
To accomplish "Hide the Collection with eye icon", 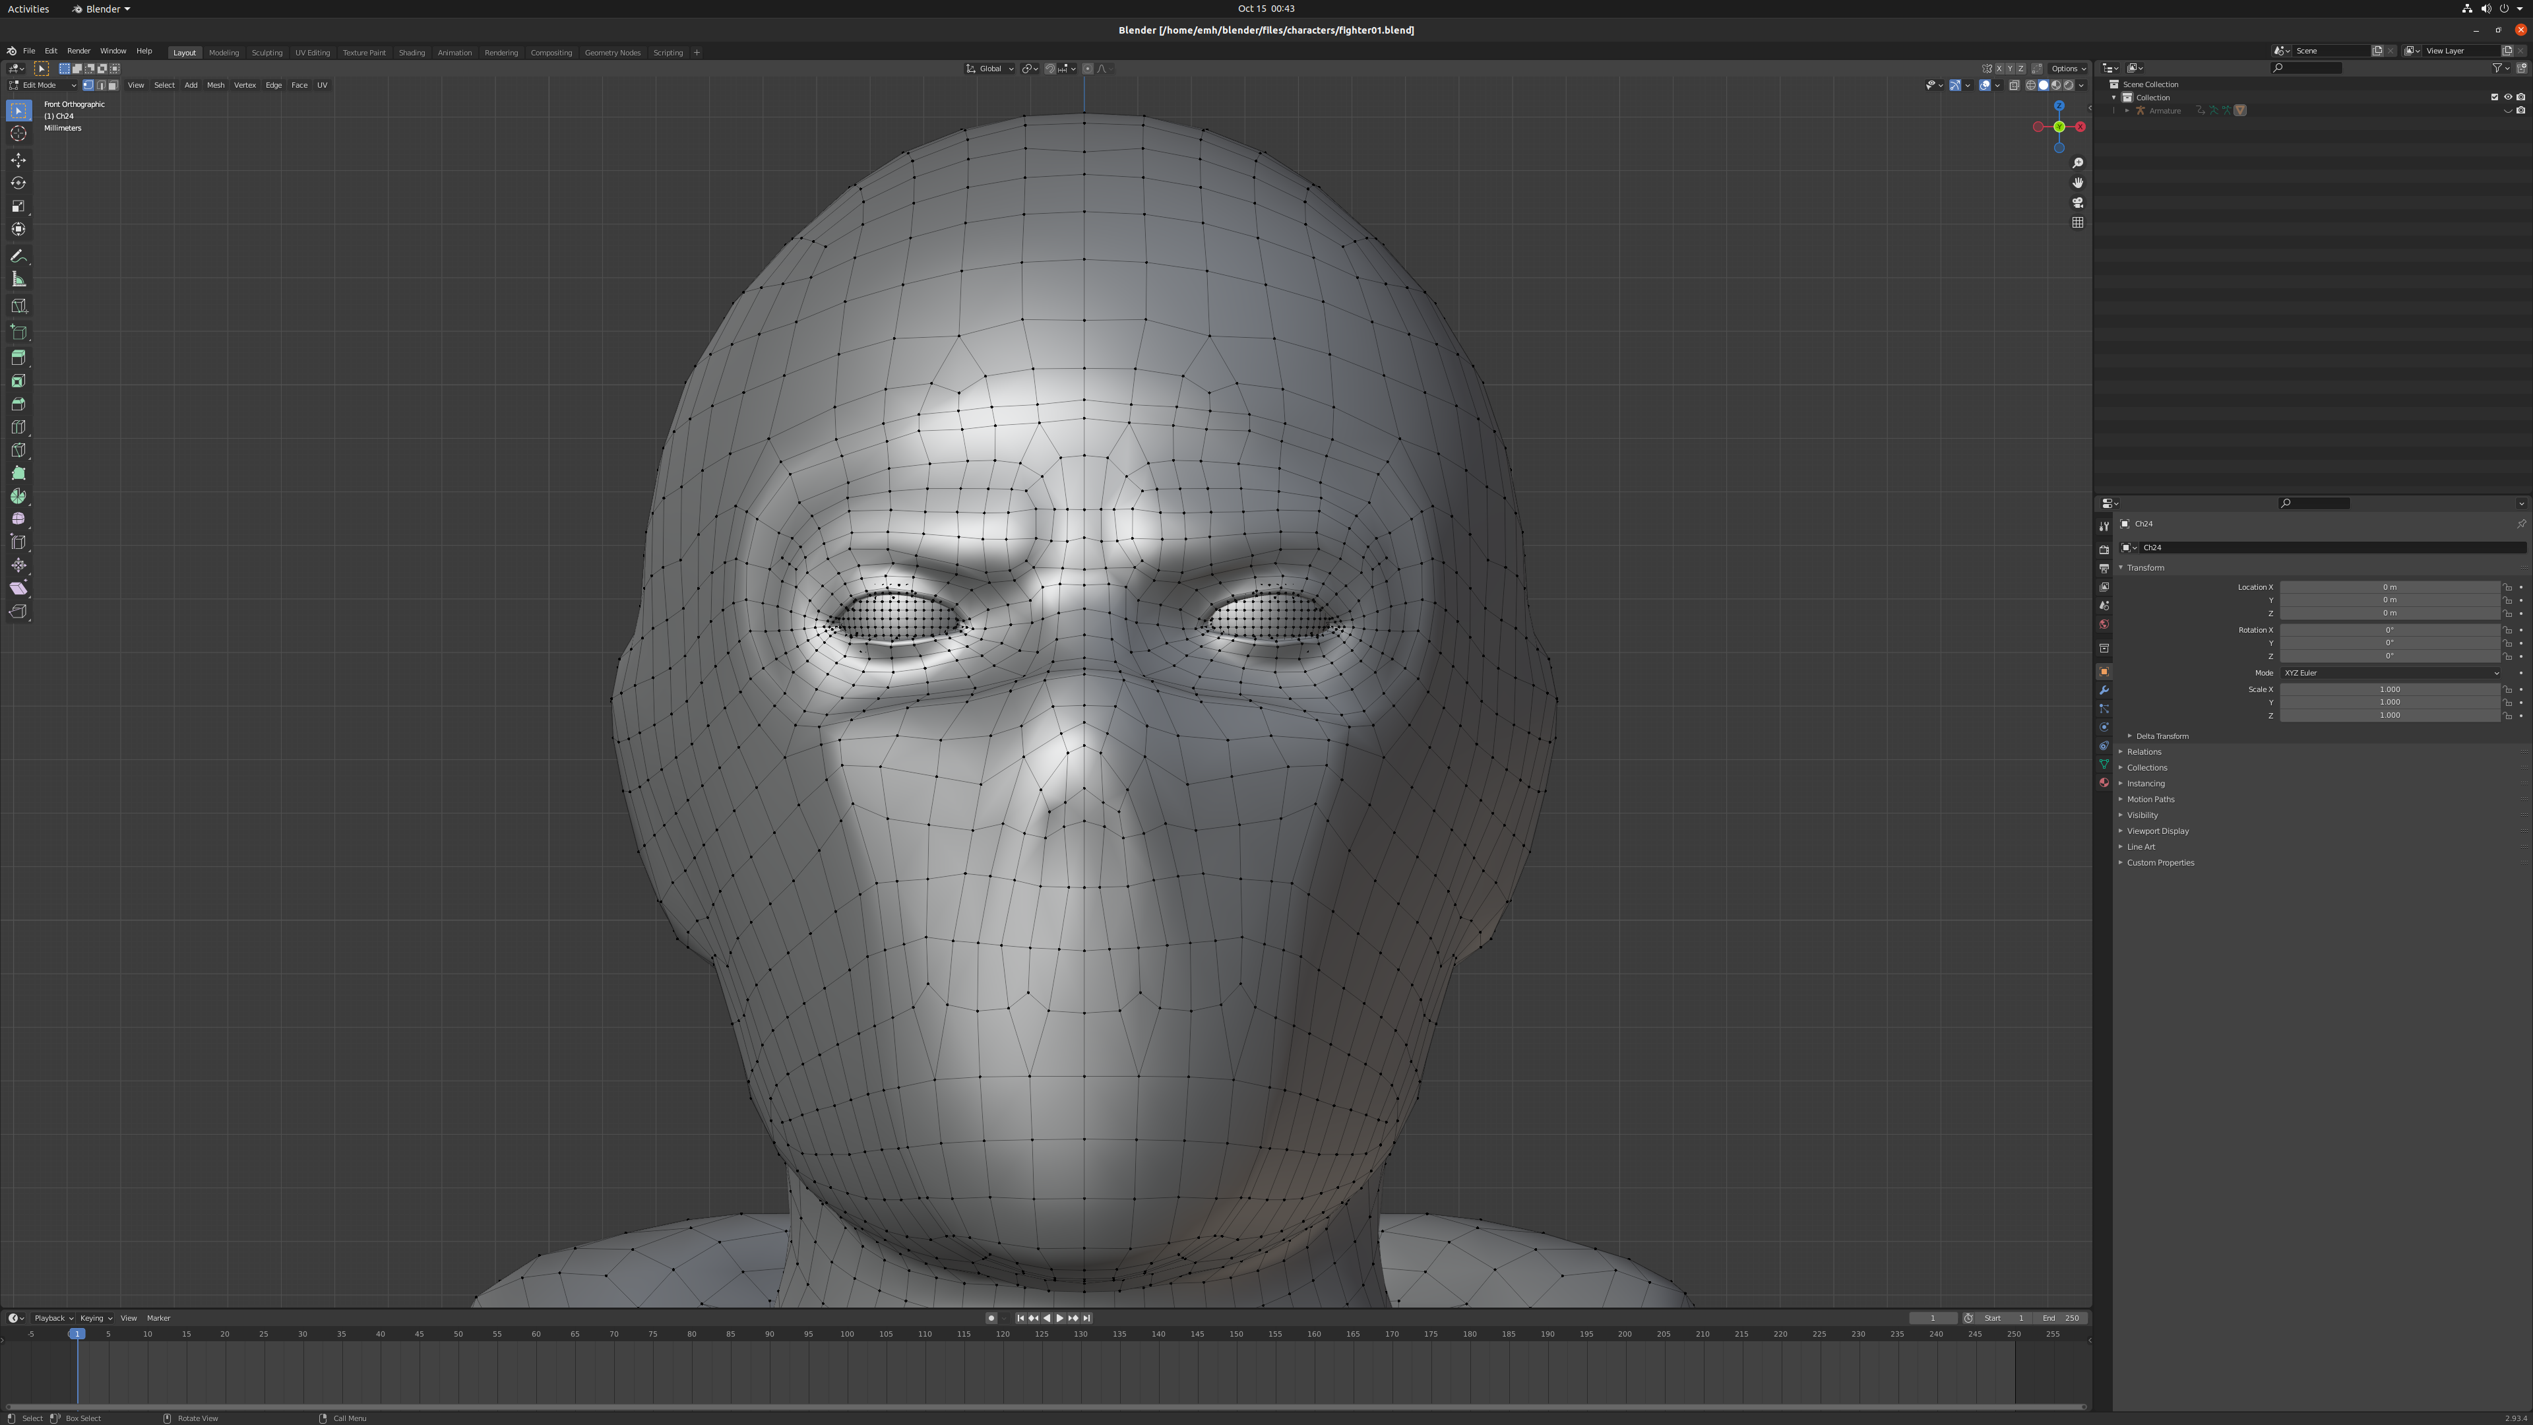I will (2507, 98).
